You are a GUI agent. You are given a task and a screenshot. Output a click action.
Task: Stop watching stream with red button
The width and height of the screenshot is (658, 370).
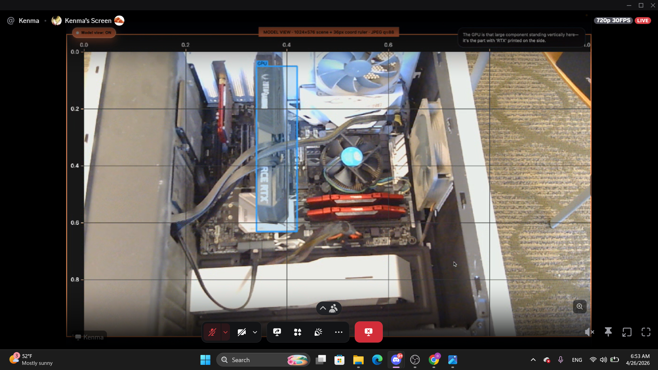coord(368,332)
